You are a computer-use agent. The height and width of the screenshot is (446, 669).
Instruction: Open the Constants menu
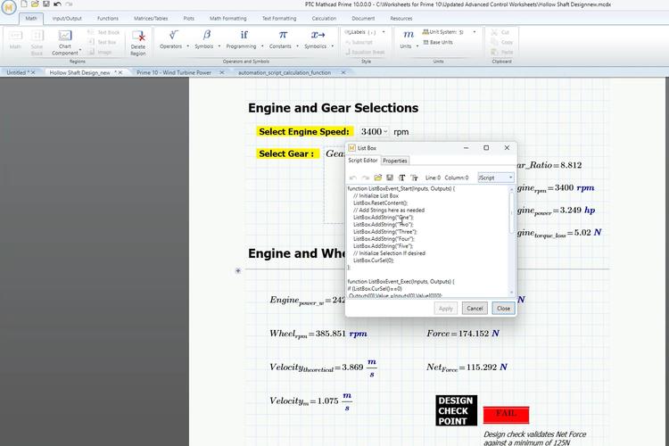click(280, 39)
